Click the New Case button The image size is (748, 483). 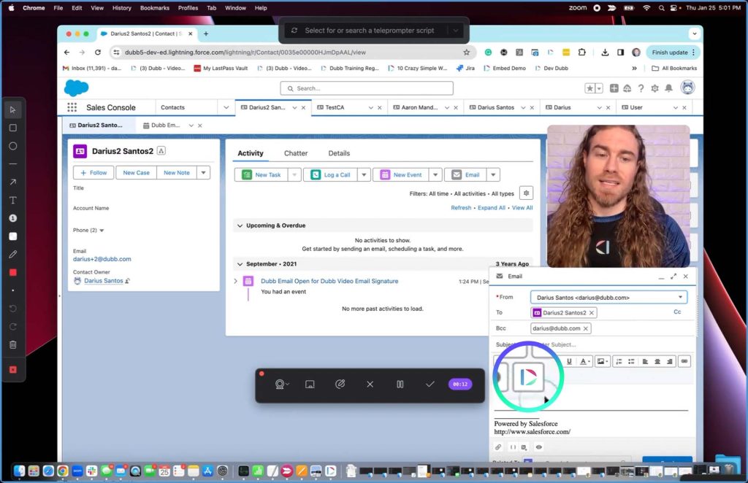pyautogui.click(x=136, y=172)
